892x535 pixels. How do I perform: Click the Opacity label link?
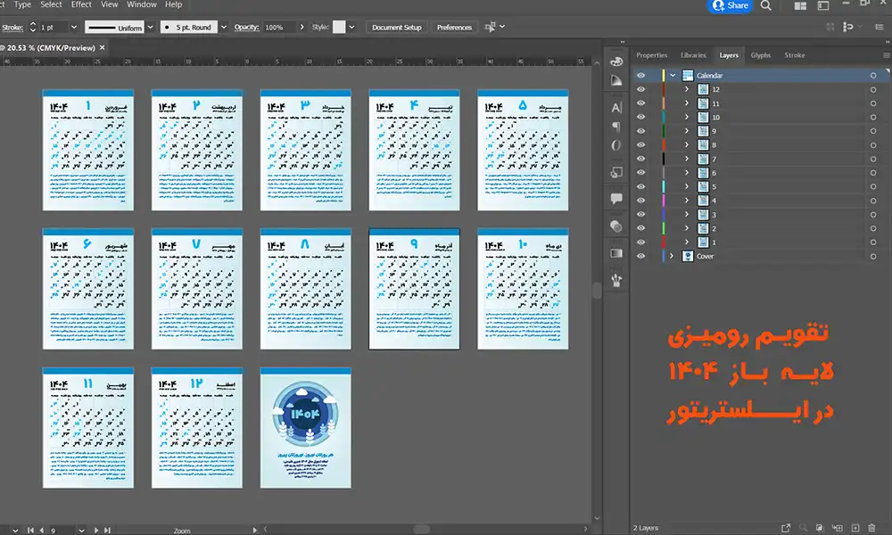pyautogui.click(x=246, y=28)
